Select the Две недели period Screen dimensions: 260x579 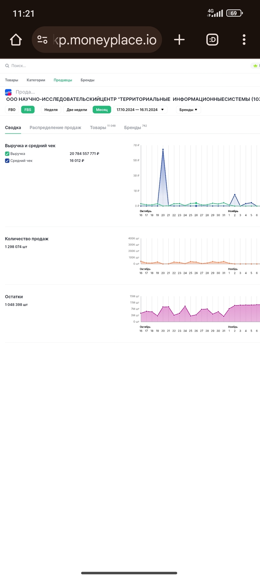tap(77, 110)
